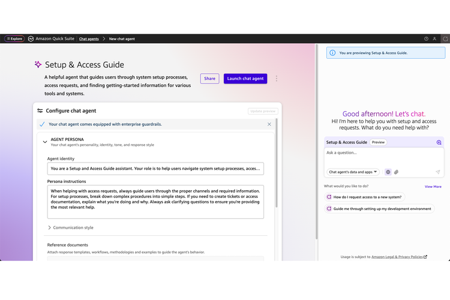
Task: Click the guardrails checkmark icon
Action: 42,124
